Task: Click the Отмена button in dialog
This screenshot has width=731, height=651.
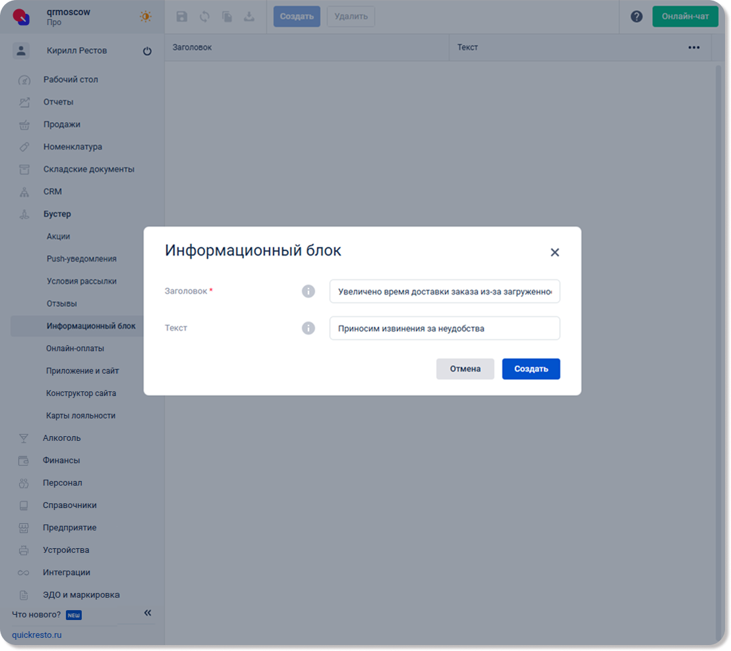Action: 465,369
